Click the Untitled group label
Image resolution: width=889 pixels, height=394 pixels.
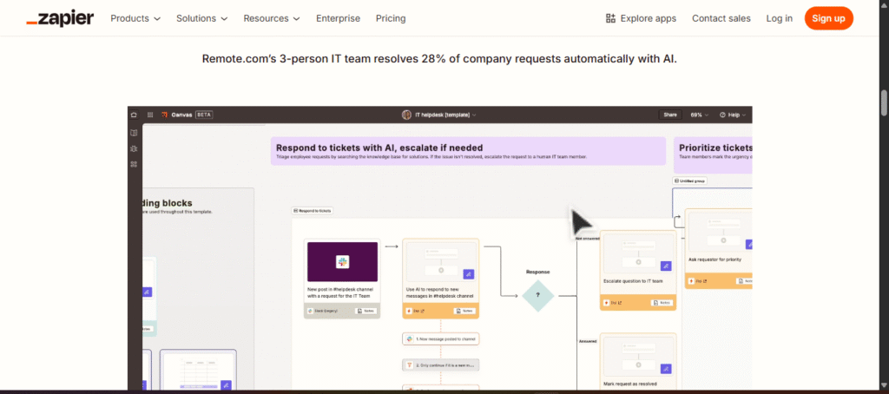coord(690,181)
